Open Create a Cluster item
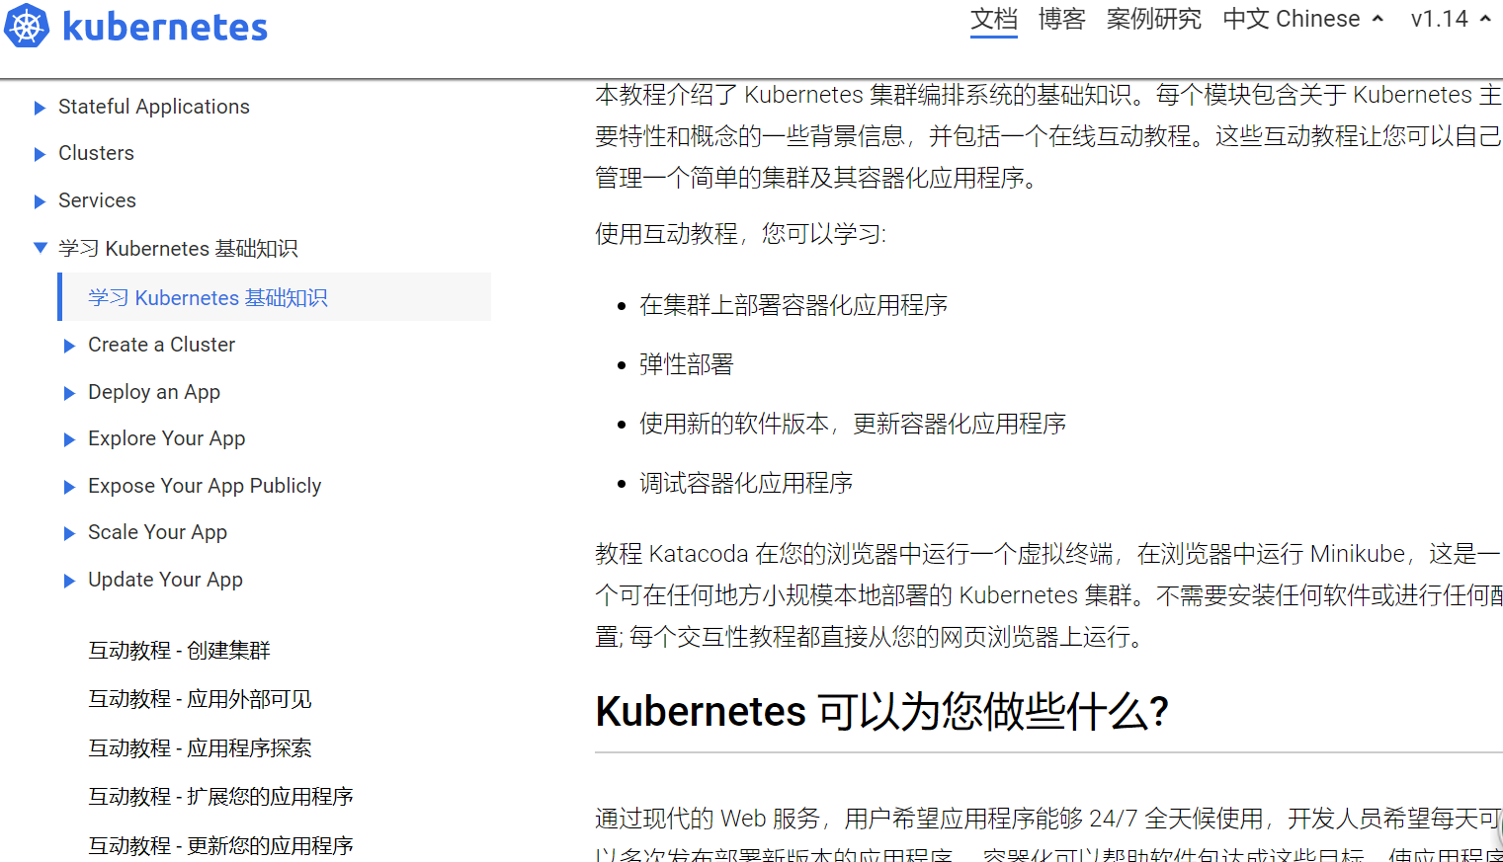The height and width of the screenshot is (862, 1503). (162, 345)
